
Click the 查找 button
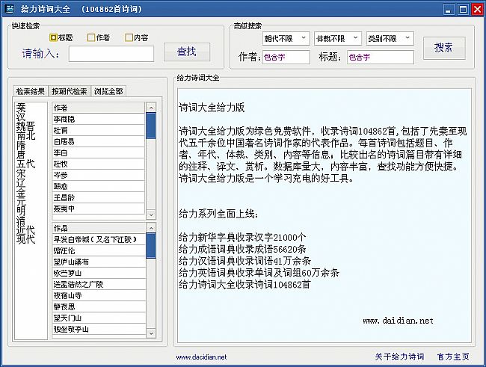187,52
